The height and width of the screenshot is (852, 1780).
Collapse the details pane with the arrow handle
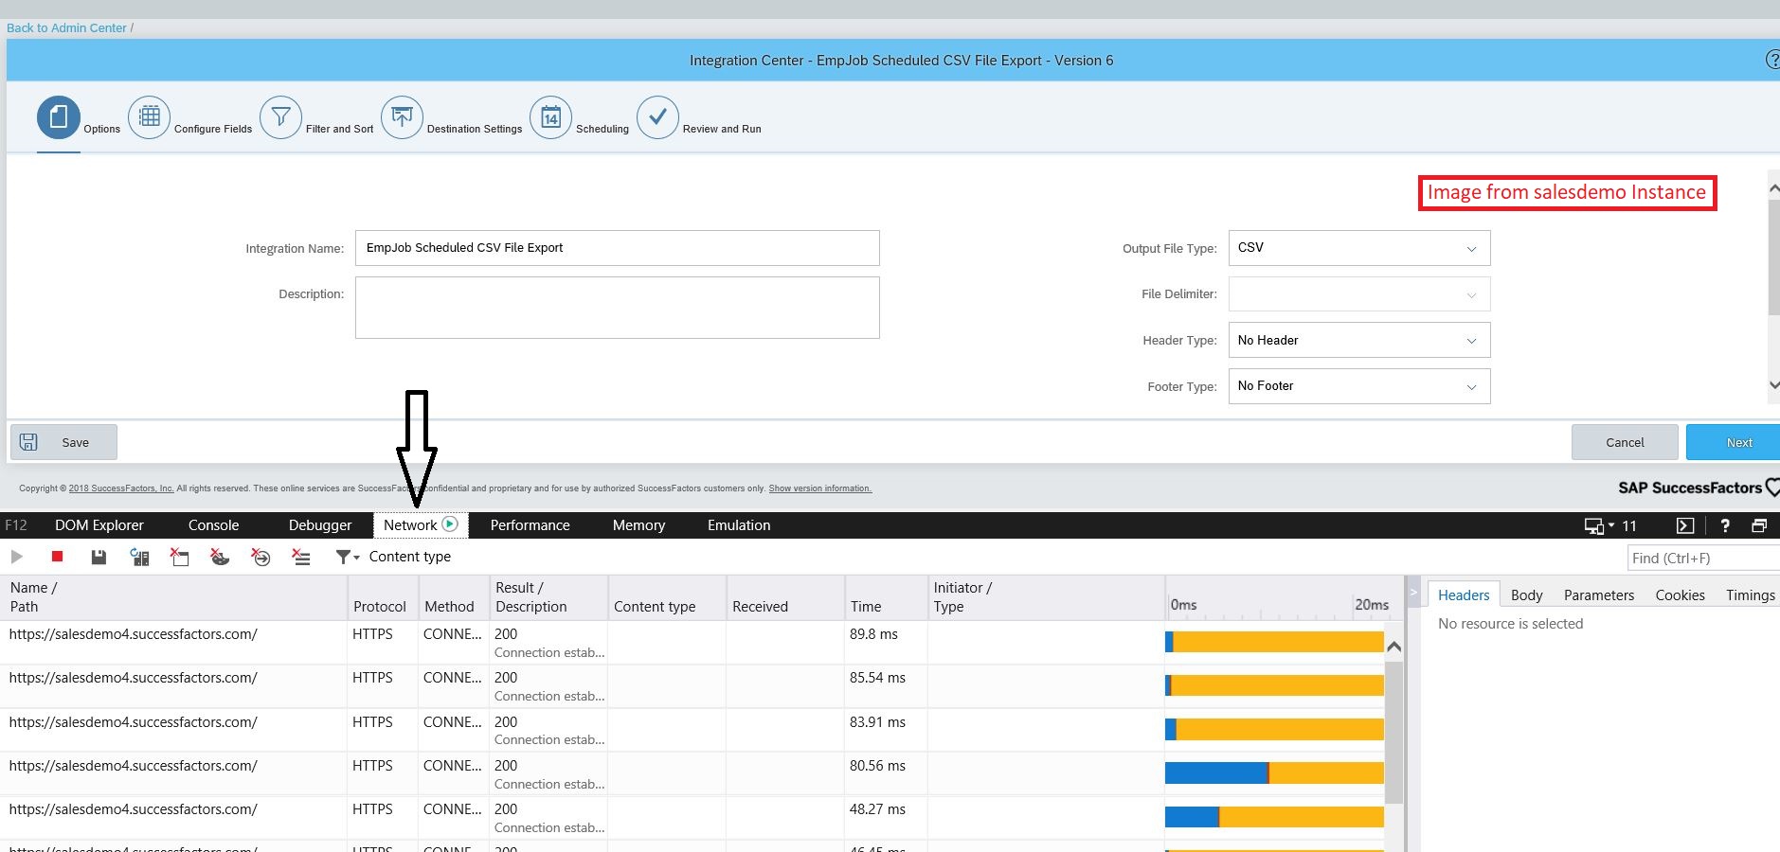point(1413,594)
